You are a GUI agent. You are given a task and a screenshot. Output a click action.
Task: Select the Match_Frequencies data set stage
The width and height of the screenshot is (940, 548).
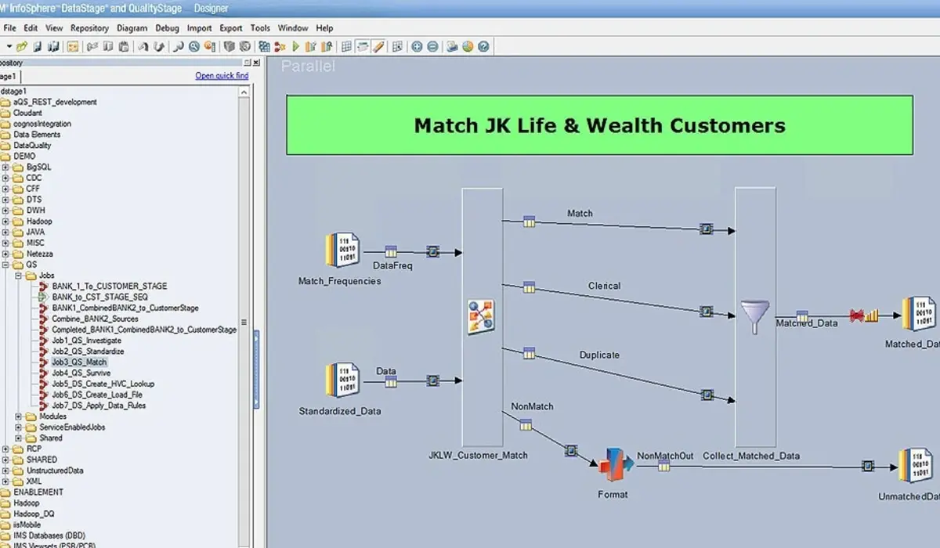pyautogui.click(x=342, y=251)
